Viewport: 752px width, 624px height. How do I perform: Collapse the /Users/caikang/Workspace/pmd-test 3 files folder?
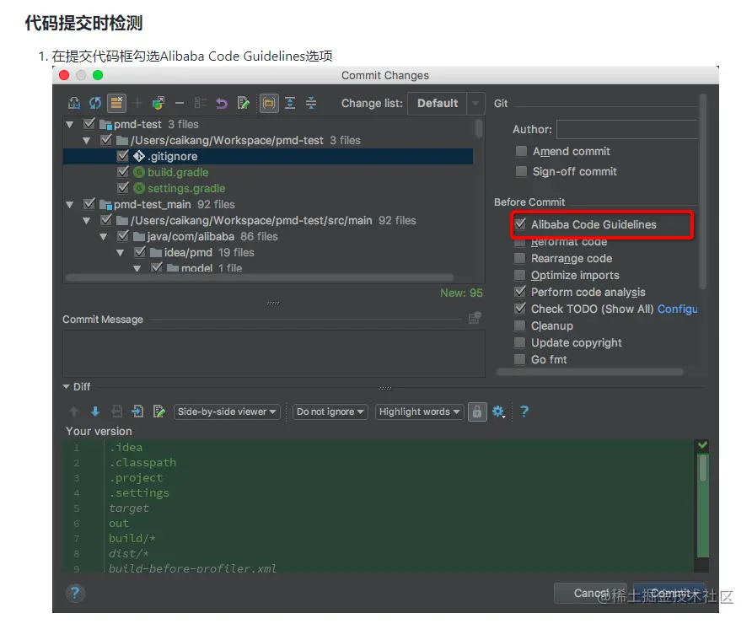pyautogui.click(x=86, y=141)
